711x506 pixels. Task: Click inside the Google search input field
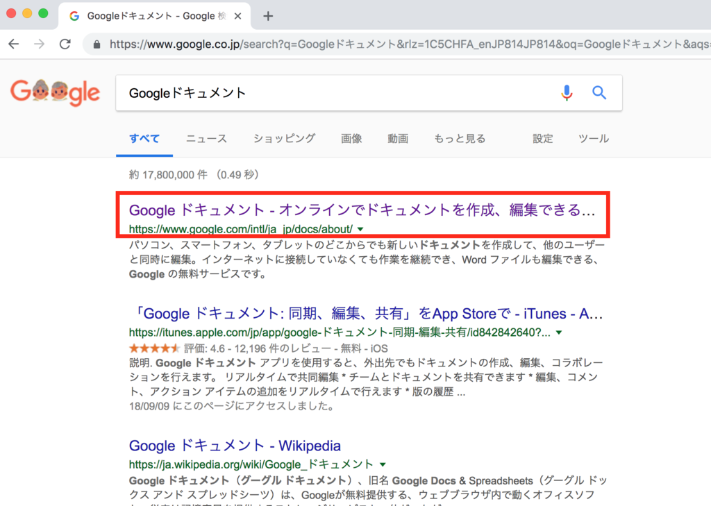[x=312, y=92]
